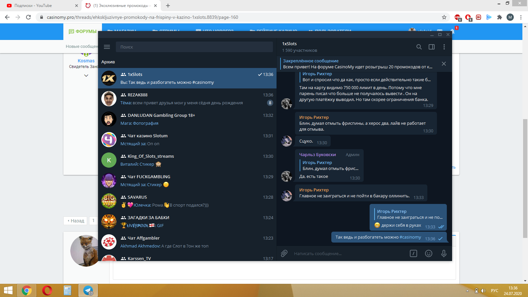Open the red ABP extension icon
The height and width of the screenshot is (297, 528).
pos(457,17)
